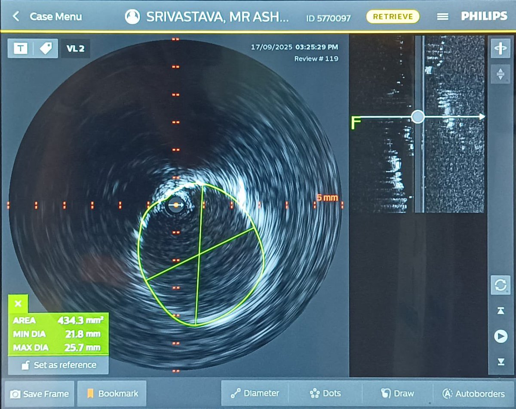Open the hamburger menu
This screenshot has height=409, width=516.
point(442,17)
